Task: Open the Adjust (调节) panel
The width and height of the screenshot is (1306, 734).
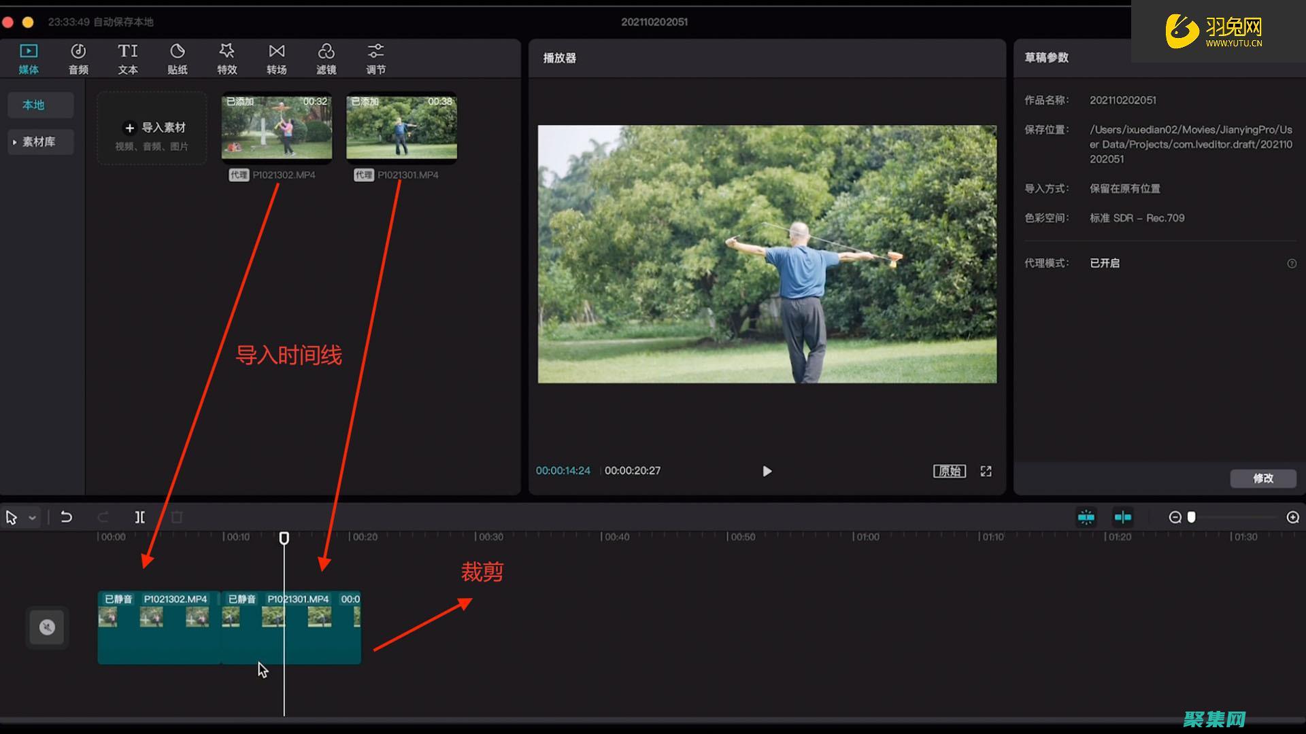Action: coord(375,58)
